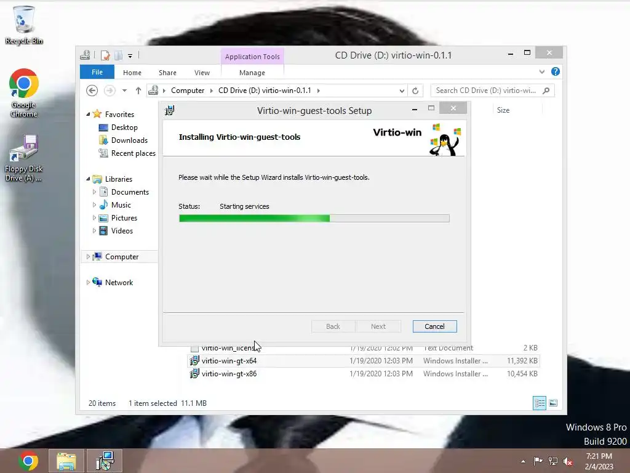Show hidden tray icons arrow
This screenshot has height=473, width=630.
point(523,461)
